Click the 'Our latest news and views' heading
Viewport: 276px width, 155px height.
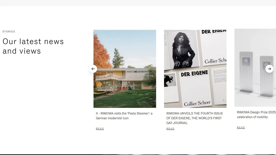[x=33, y=46]
